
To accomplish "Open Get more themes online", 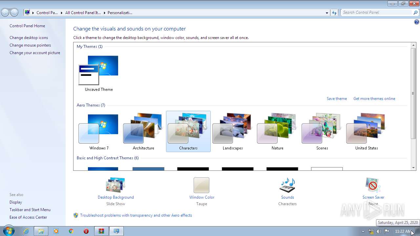I will (374, 99).
